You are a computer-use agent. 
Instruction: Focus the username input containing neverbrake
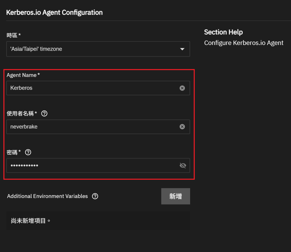pos(98,127)
